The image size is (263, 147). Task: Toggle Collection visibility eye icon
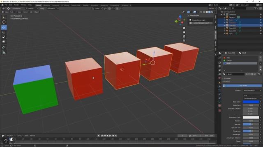[x=261, y=15]
